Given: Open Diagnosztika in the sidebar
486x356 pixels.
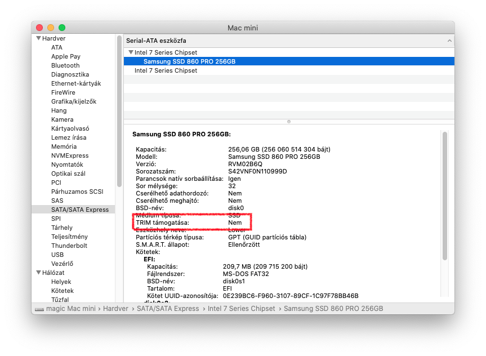Looking at the screenshot, I should click(x=70, y=74).
